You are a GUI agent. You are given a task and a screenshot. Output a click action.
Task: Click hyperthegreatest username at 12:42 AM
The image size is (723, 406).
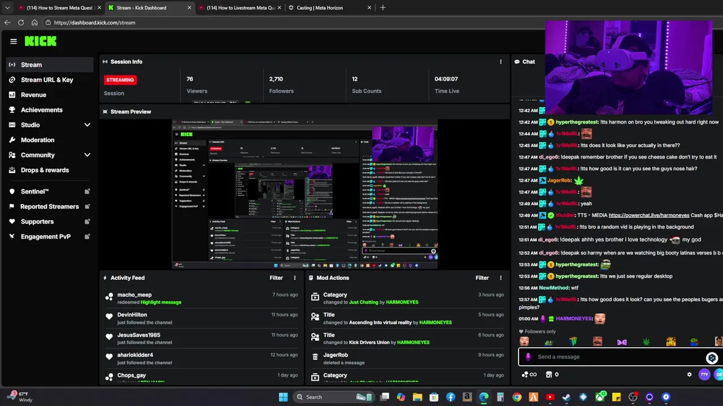[x=577, y=122]
